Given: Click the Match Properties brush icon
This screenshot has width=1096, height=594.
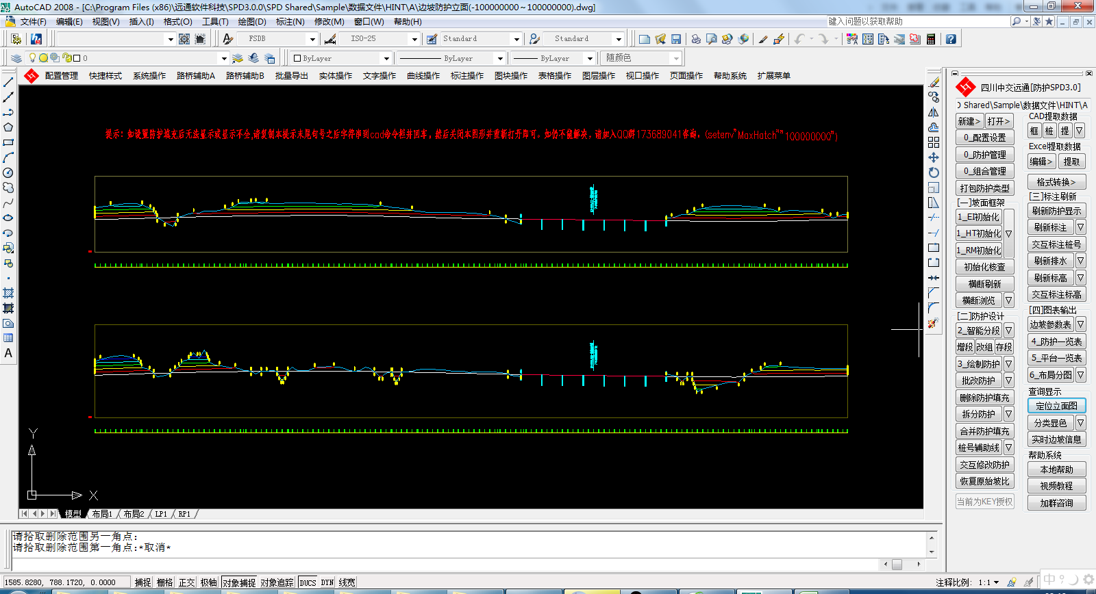Looking at the screenshot, I should [x=763, y=39].
